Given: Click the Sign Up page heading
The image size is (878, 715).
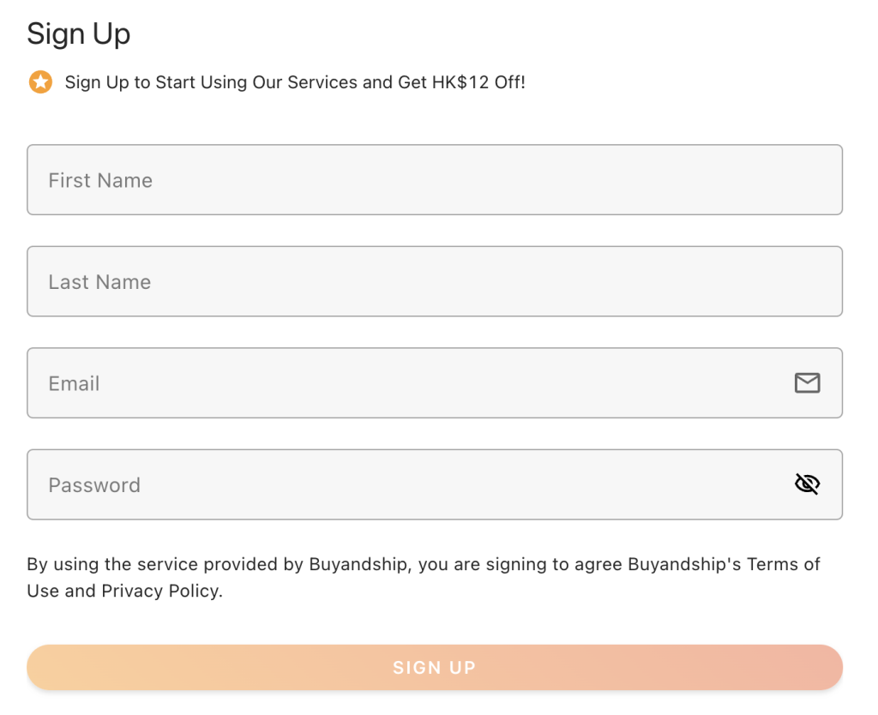Looking at the screenshot, I should point(79,33).
